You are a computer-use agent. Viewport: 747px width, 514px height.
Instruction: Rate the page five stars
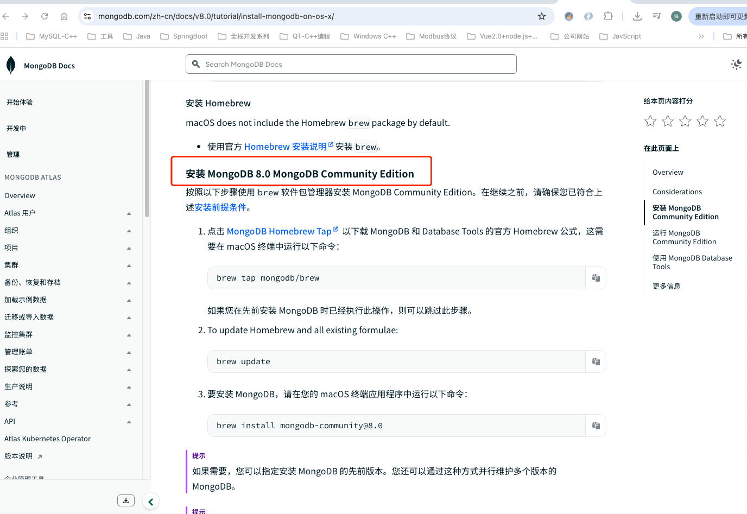tap(720, 121)
